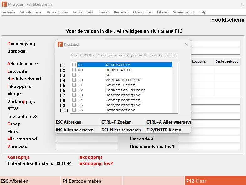This screenshot has height=185, width=246.
Task: Click the Lev.code 4 input field
Action: (209, 139)
